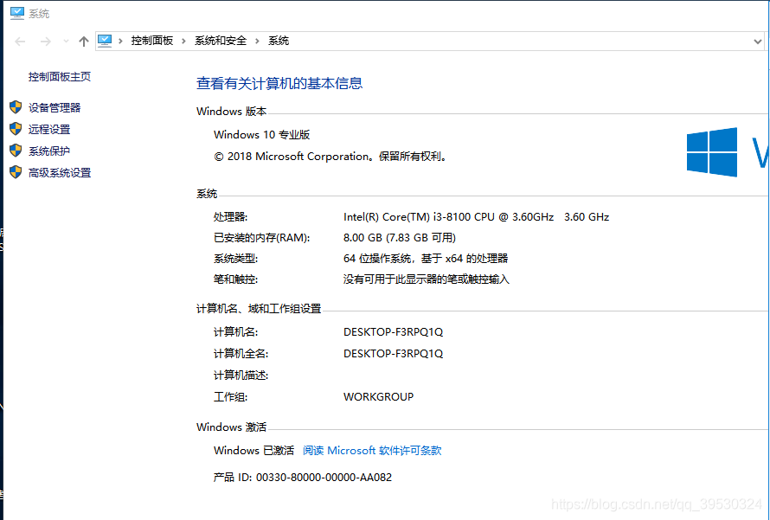Image resolution: width=770 pixels, height=520 pixels.
Task: Open 高级系统设置 link
Action: [60, 172]
